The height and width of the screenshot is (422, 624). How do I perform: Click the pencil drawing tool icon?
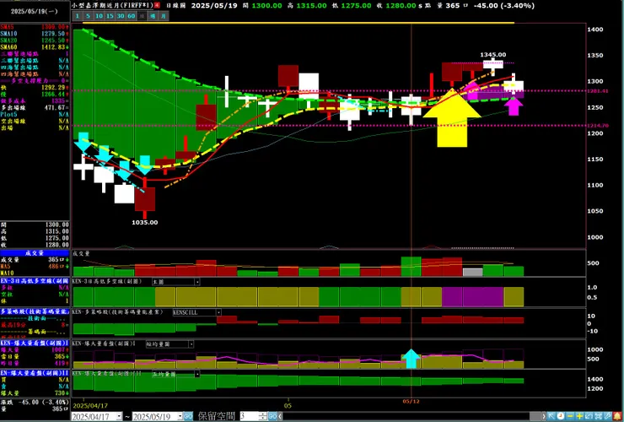[x=608, y=416]
